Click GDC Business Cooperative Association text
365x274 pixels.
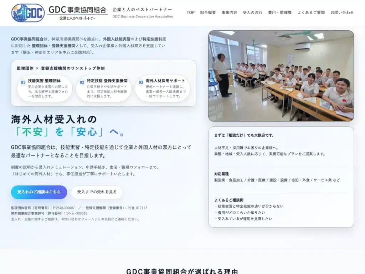(x=143, y=16)
